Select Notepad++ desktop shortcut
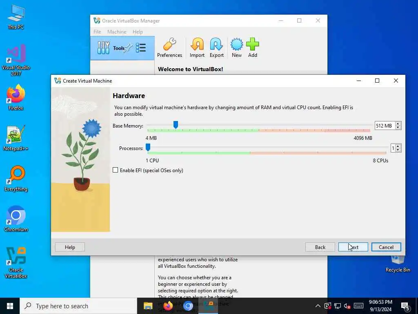 [x=16, y=138]
